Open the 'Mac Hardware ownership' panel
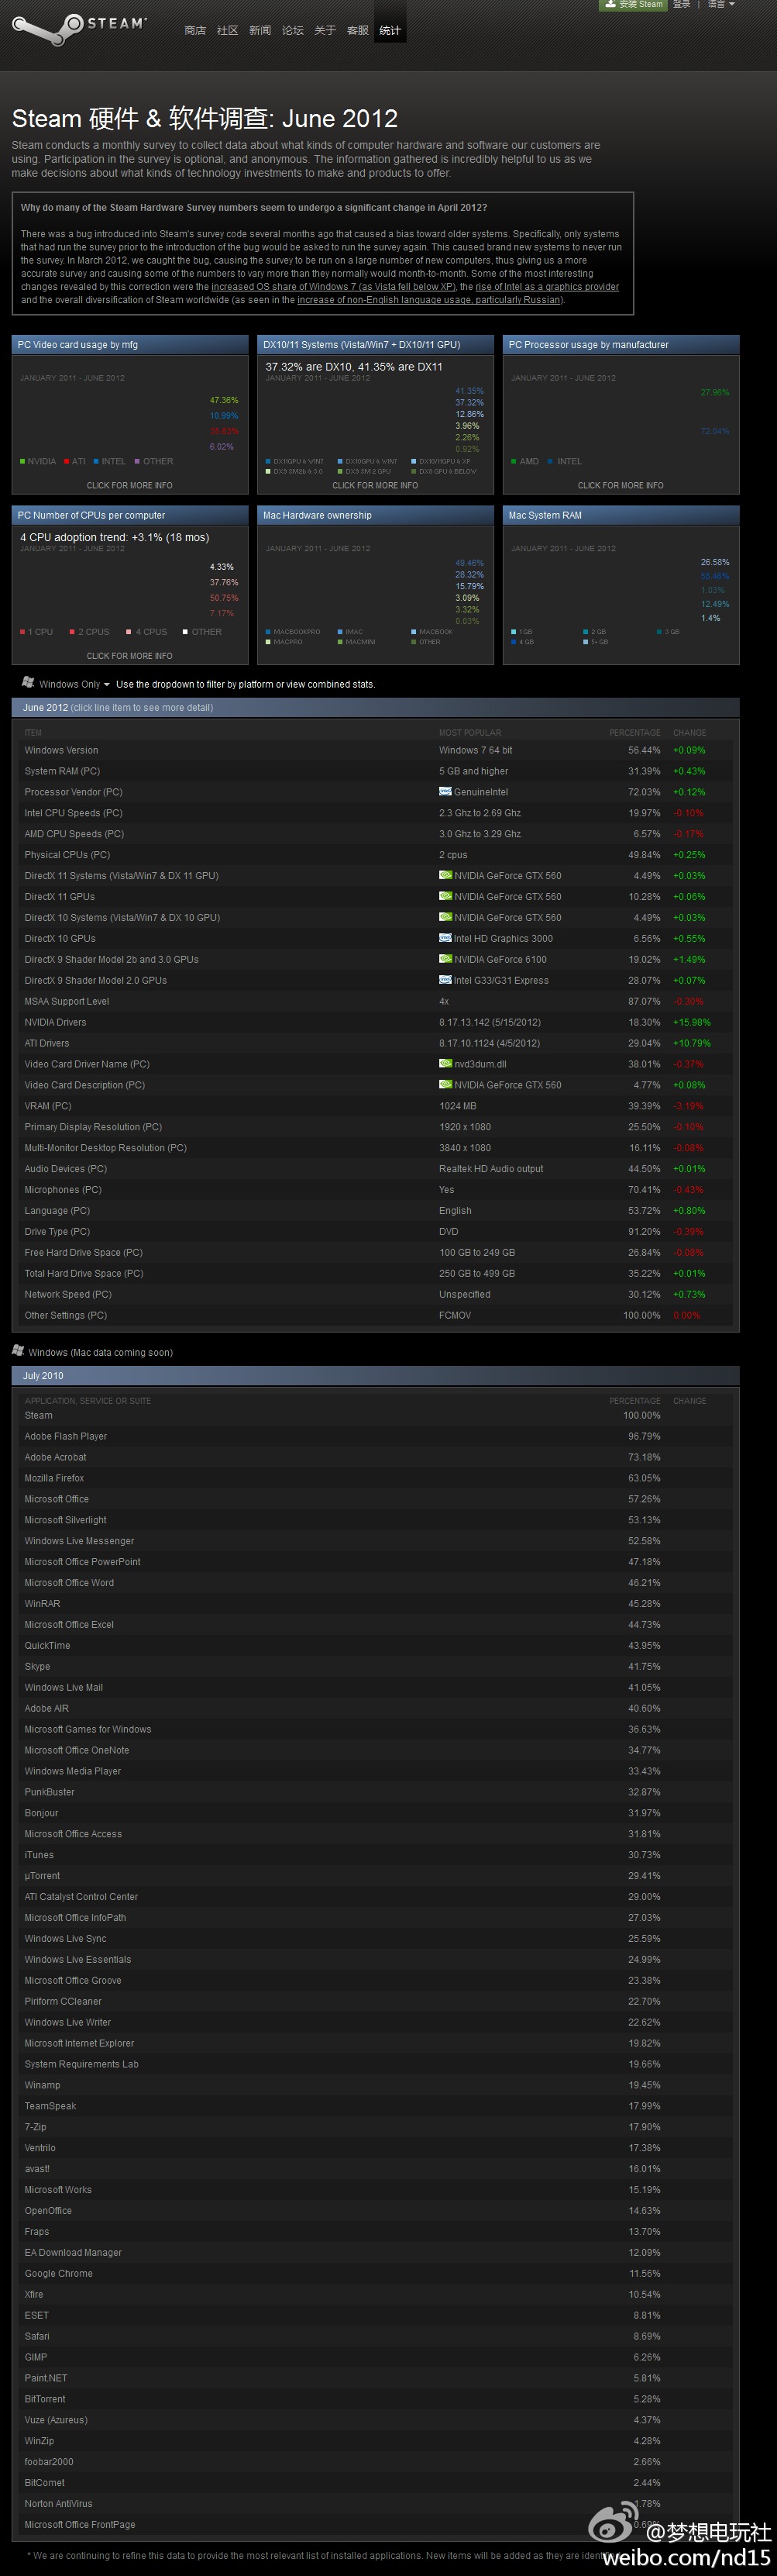Screen dimensions: 777x2576 point(376,585)
